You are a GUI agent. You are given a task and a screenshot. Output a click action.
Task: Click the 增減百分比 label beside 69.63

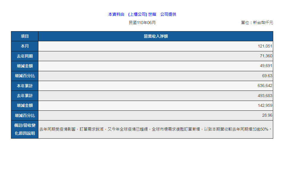pos(25,76)
